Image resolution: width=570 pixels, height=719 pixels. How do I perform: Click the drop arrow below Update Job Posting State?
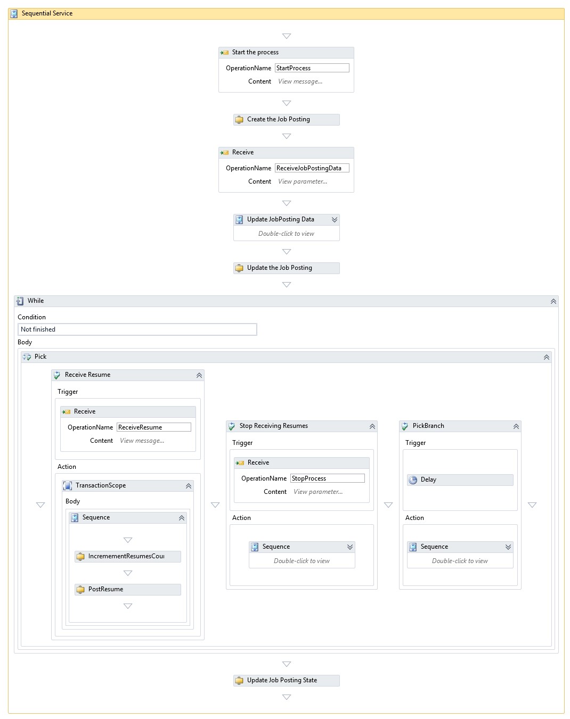pyautogui.click(x=287, y=697)
